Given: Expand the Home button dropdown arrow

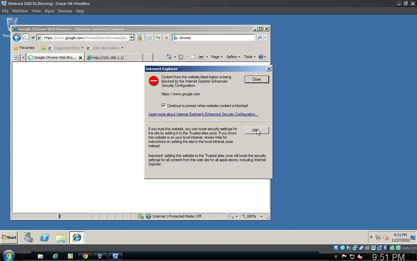Looking at the screenshot, I should [175, 57].
